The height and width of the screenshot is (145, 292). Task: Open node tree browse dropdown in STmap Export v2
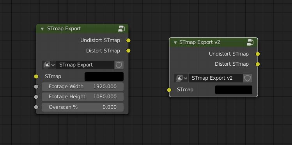[181, 78]
